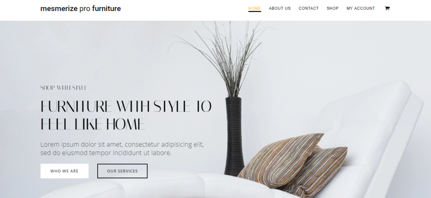Go to MY ACCOUNT
Screen dimensions: 431x198
361,8
